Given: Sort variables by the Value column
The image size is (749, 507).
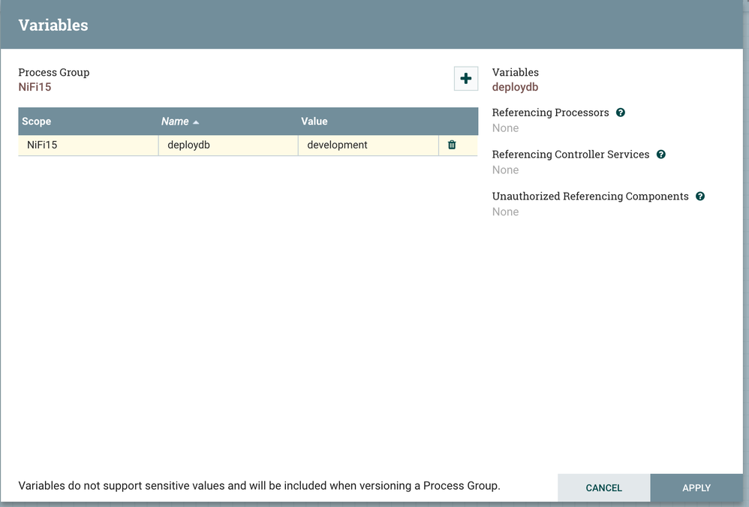Looking at the screenshot, I should (314, 121).
